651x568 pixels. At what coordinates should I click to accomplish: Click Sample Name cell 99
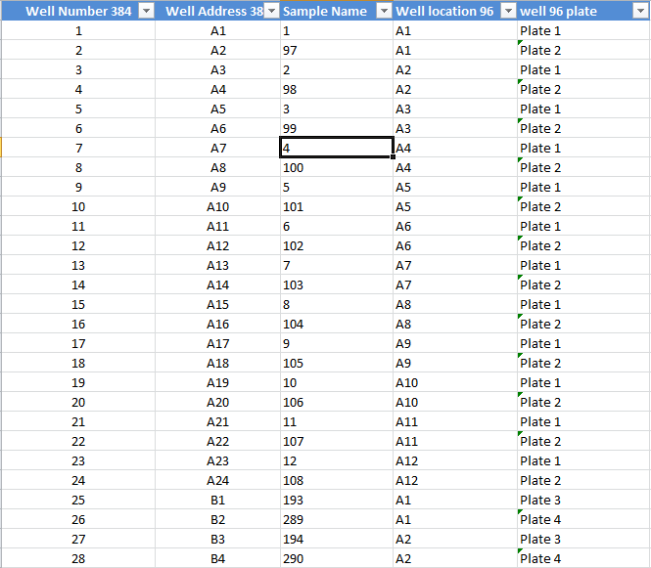coord(337,128)
